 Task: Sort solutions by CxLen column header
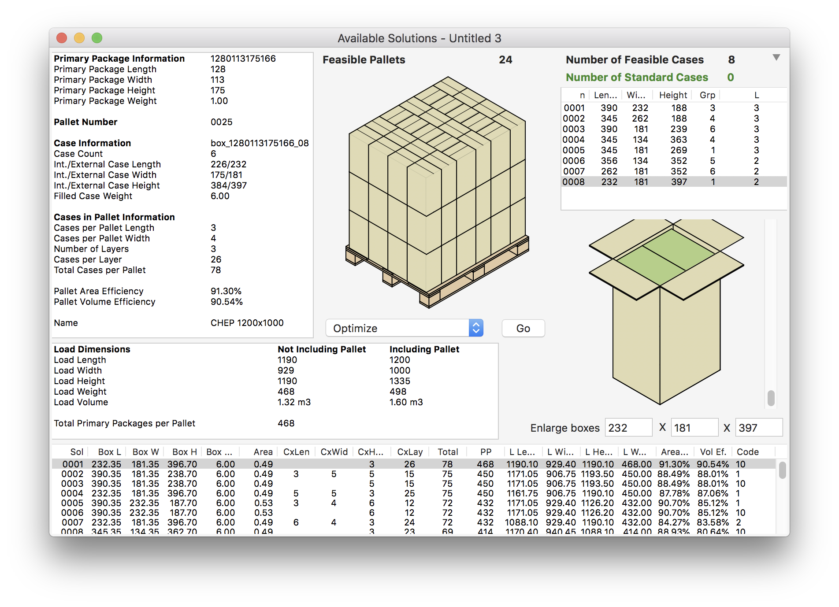pos(295,452)
